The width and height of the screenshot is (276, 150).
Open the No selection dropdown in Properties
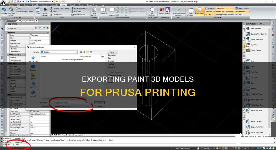pyautogui.click(x=20, y=28)
